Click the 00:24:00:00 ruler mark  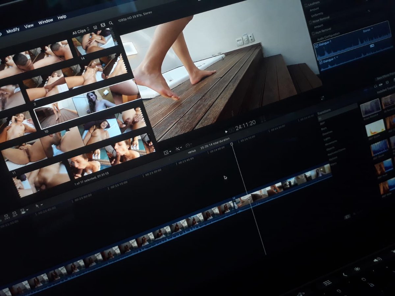(217, 149)
